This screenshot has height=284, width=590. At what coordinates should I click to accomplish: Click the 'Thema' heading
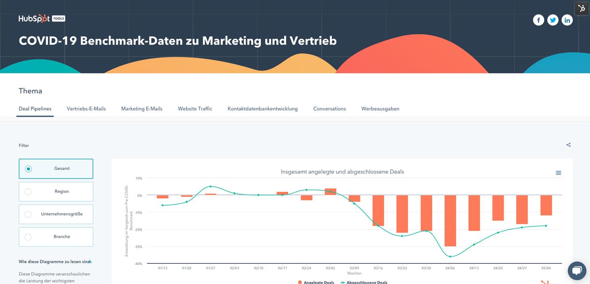coord(31,91)
